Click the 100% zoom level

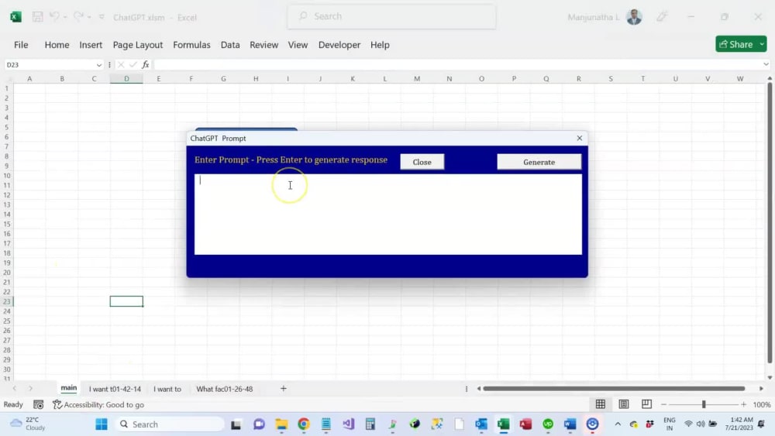(x=762, y=404)
